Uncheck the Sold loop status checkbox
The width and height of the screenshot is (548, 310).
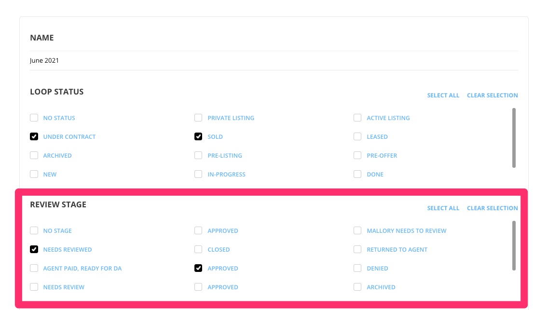[198, 137]
